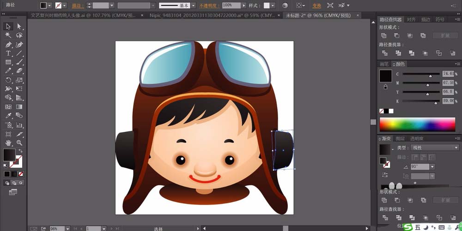Select the Pen tool
The width and height of the screenshot is (462, 231).
point(8,45)
